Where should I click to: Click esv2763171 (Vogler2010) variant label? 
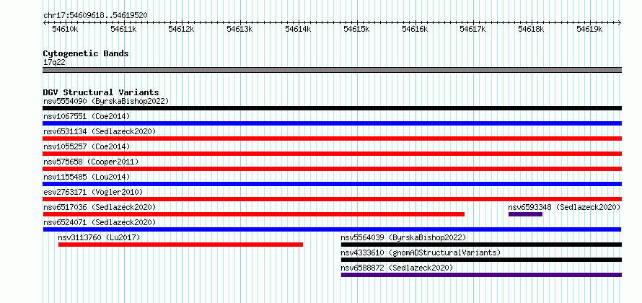pos(93,192)
